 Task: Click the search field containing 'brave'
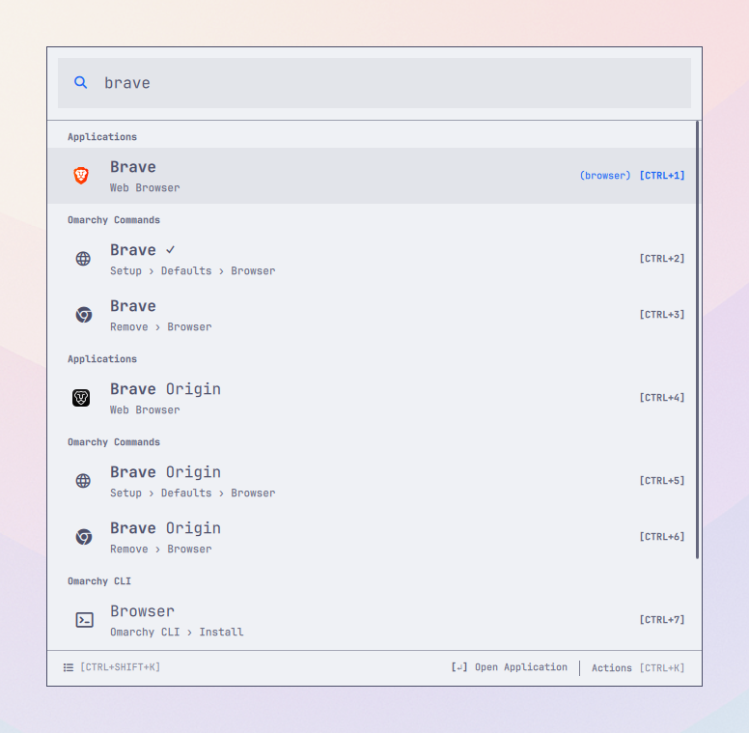tap(374, 83)
